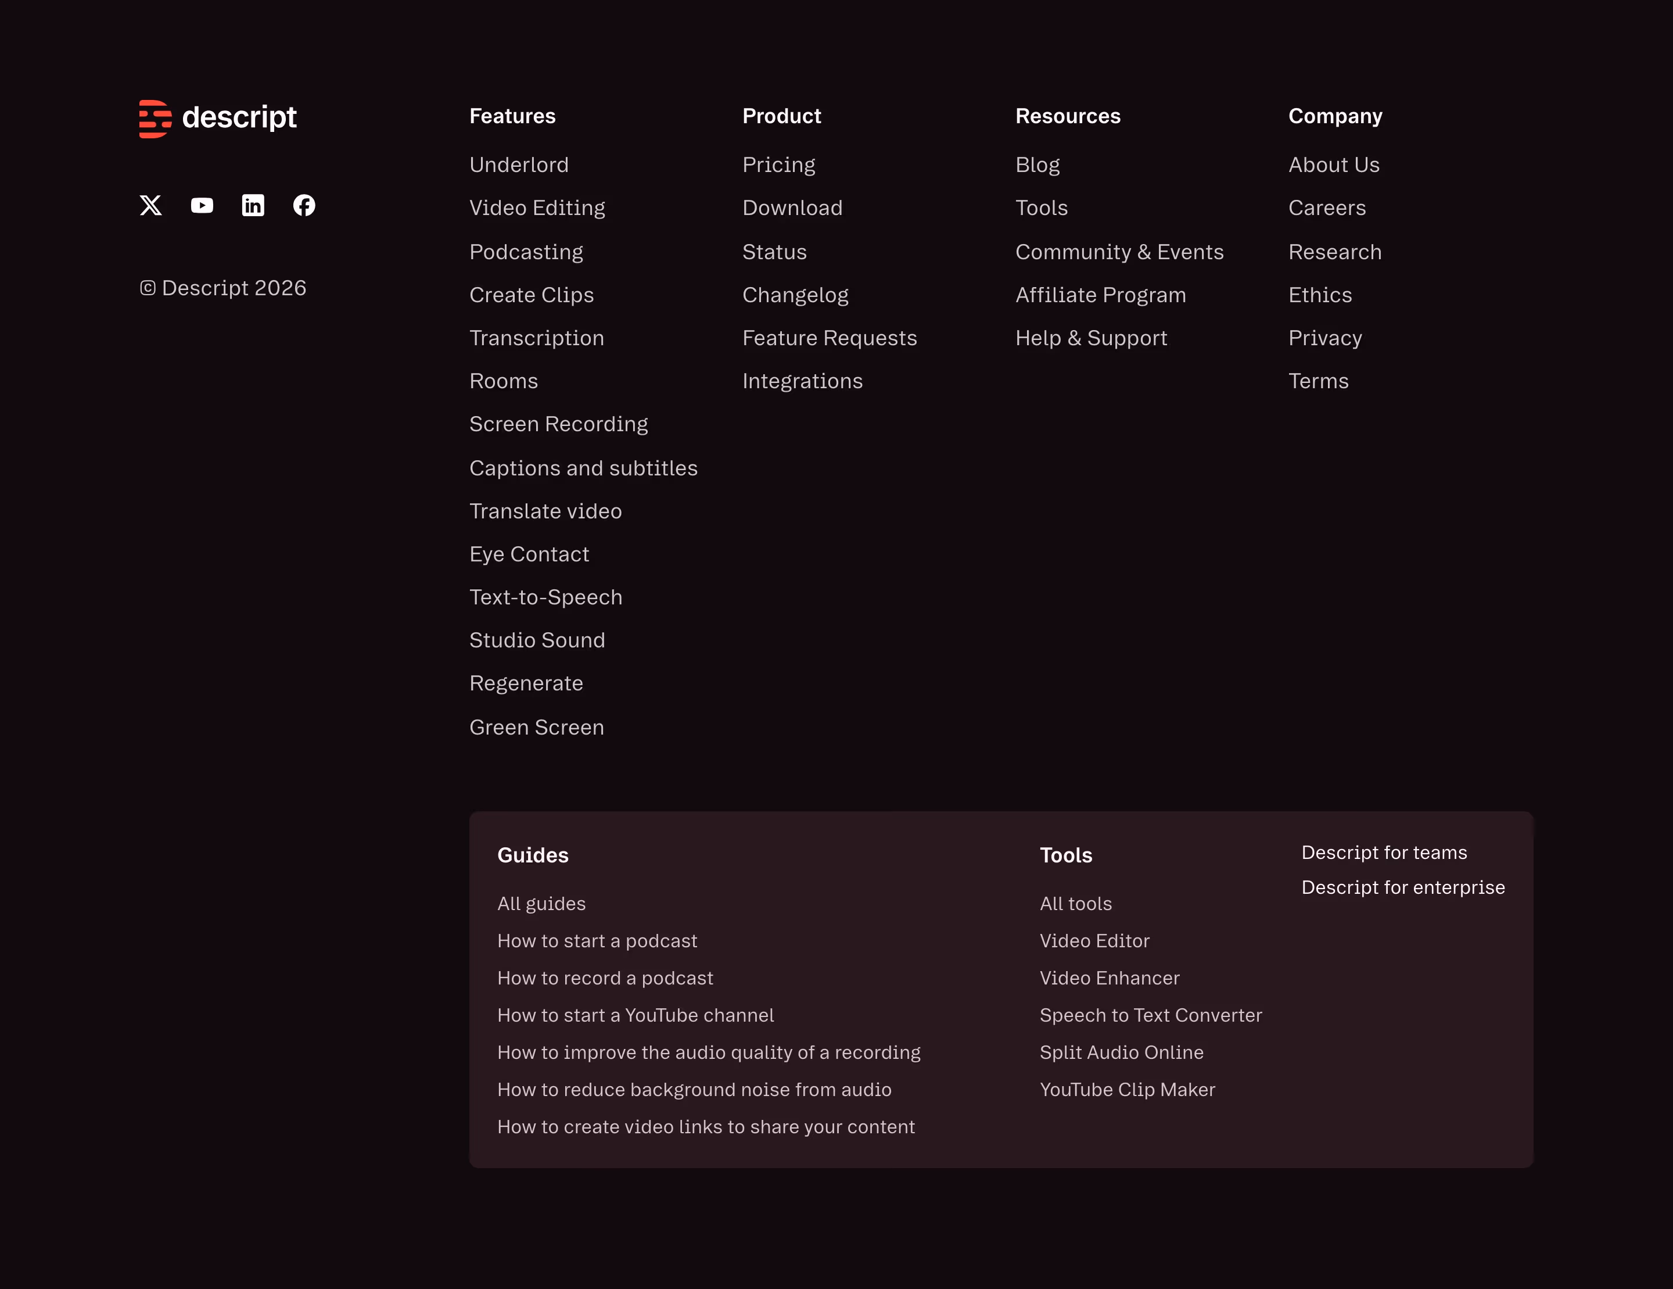The image size is (1673, 1289).
Task: Open the Eye Contact link
Action: click(529, 554)
